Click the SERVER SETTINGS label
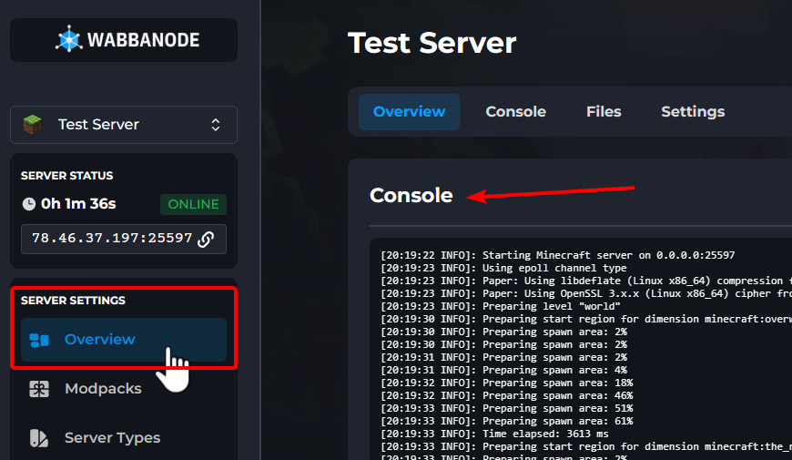Viewport: 792px width, 460px height. pos(73,301)
